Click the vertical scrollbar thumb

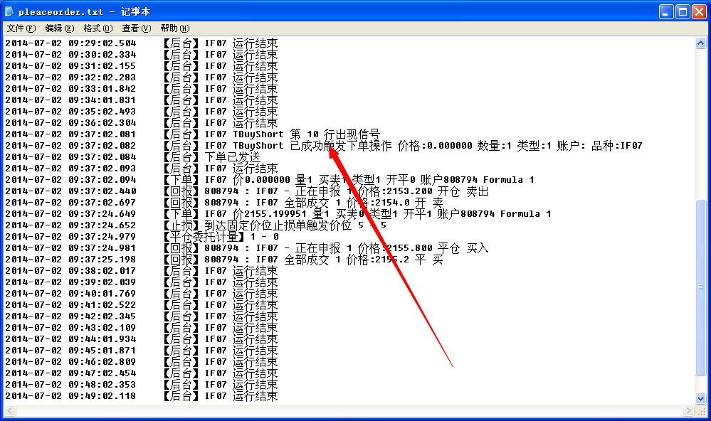coord(700,287)
